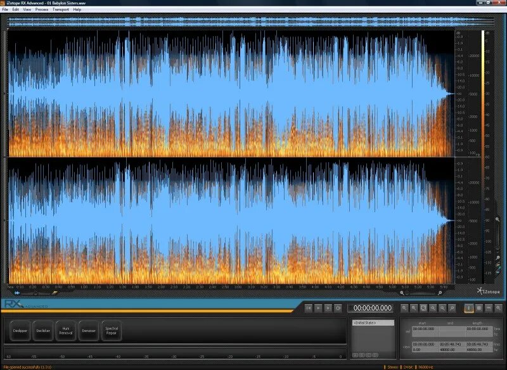Click the selection end time field
This screenshot has height=370, width=507.
pos(452,329)
